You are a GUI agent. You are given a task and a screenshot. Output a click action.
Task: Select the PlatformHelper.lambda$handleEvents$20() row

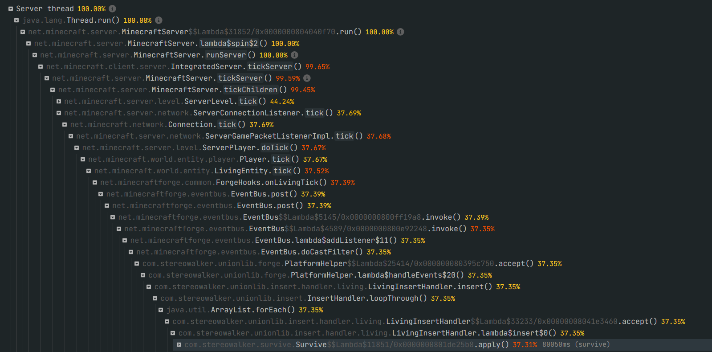coord(320,275)
